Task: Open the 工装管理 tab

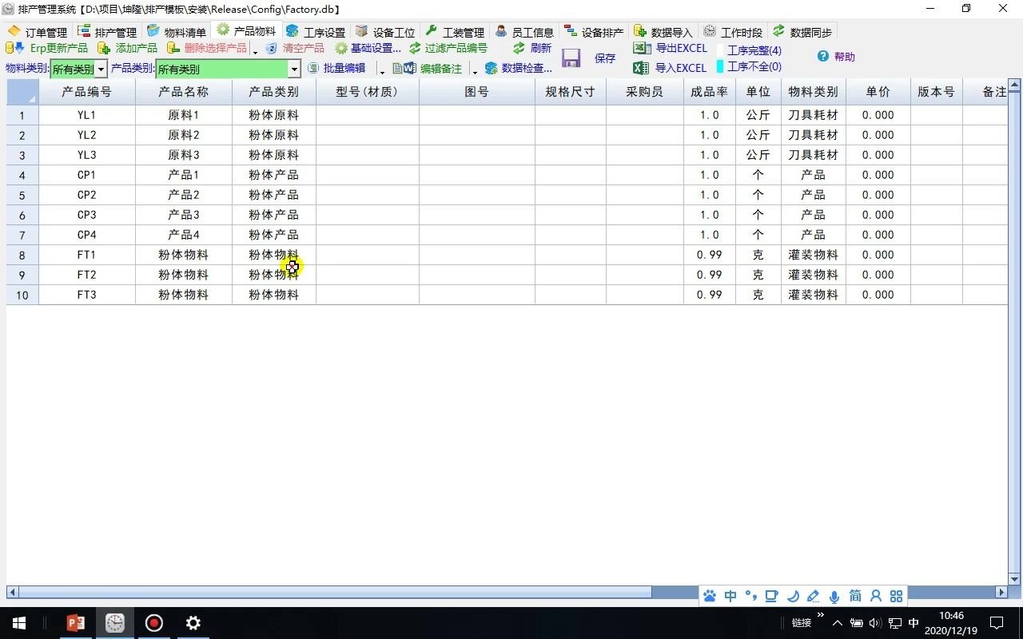Action: pos(455,32)
